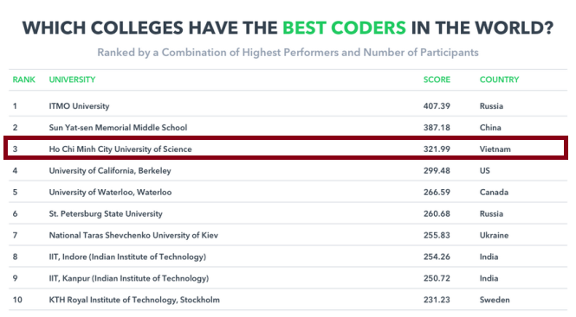Click St. Petersburg State University entry
Image resolution: width=576 pixels, height=317 pixels.
pos(106,213)
